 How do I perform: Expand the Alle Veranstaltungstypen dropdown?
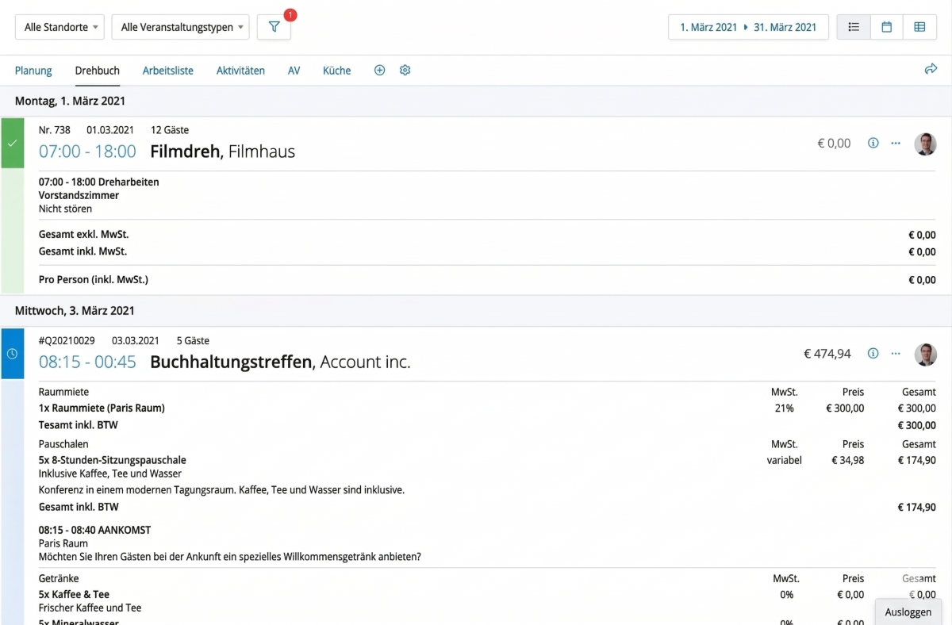pyautogui.click(x=180, y=27)
